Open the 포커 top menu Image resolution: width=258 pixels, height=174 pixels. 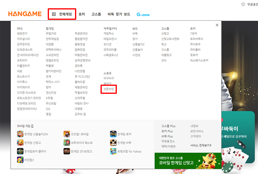click(82, 14)
